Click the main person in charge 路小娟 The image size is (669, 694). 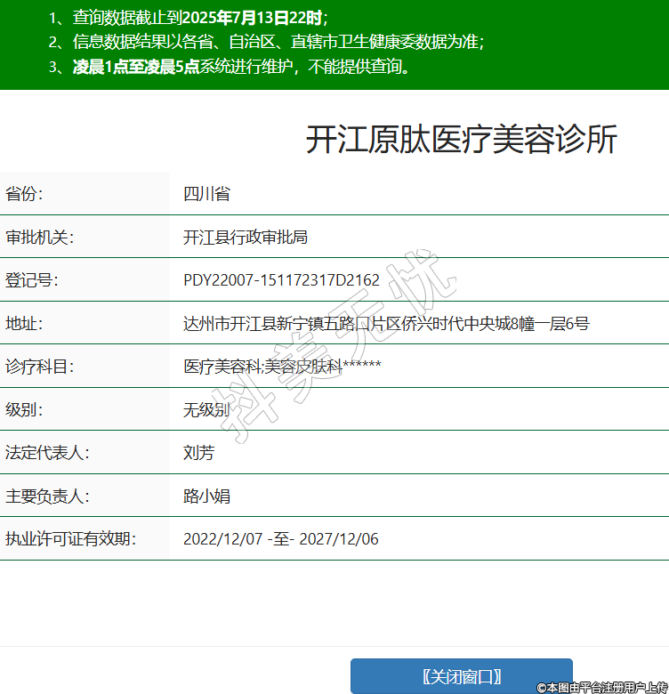point(206,496)
